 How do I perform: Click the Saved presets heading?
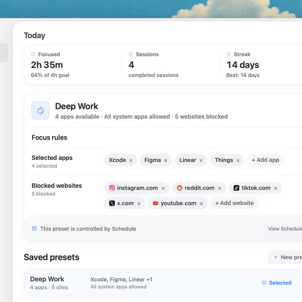51,257
